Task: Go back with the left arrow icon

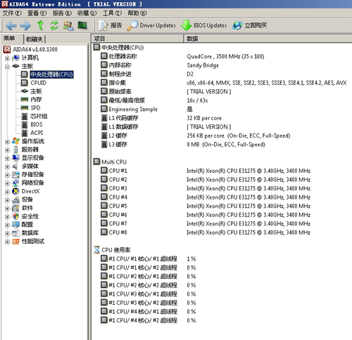Action: click(x=11, y=25)
